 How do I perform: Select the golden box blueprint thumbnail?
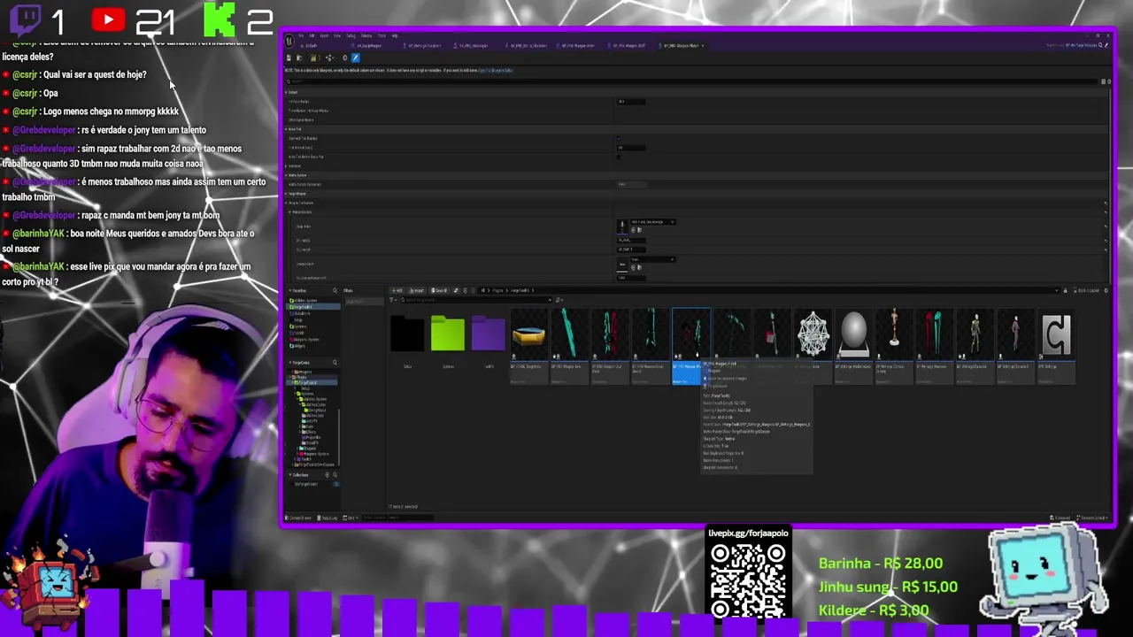pos(529,336)
